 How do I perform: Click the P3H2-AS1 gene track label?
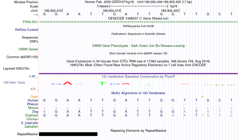tap(30, 22)
